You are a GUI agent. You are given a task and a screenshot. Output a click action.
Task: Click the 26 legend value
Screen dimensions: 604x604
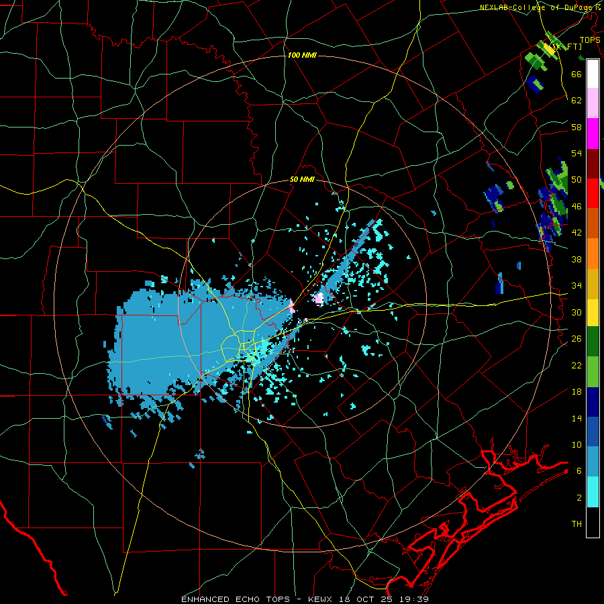point(576,339)
